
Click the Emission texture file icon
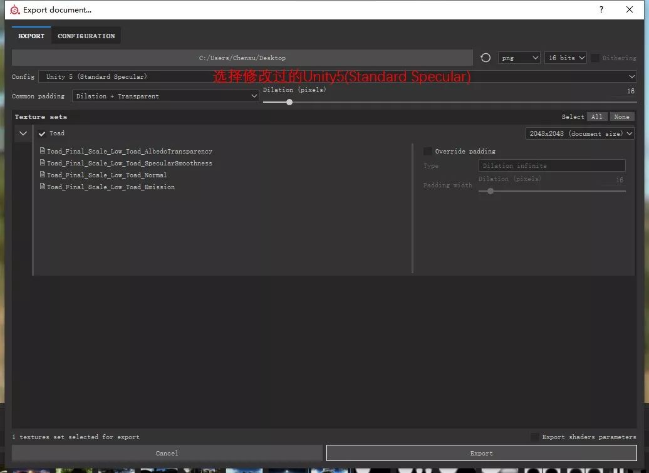click(42, 187)
